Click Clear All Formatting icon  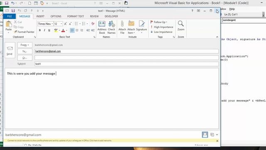(93, 24)
